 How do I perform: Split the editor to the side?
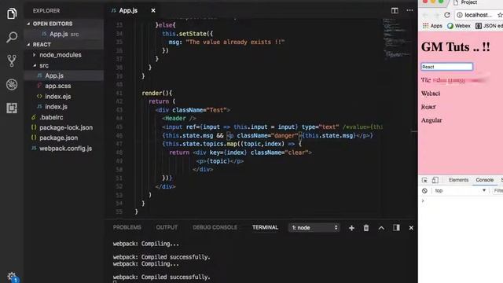click(x=395, y=10)
